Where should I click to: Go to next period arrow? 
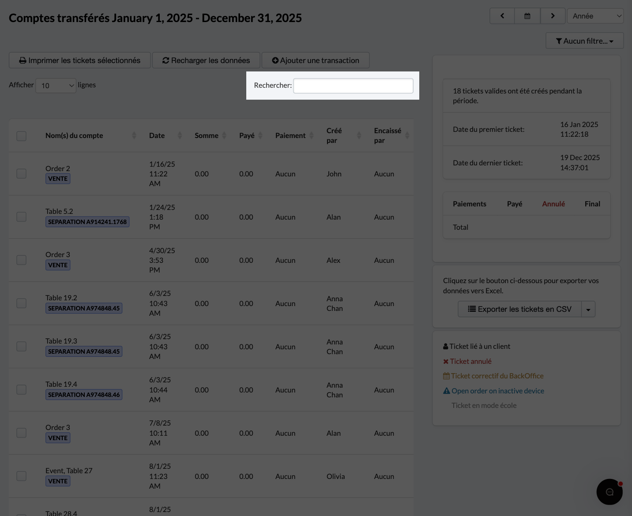click(553, 16)
